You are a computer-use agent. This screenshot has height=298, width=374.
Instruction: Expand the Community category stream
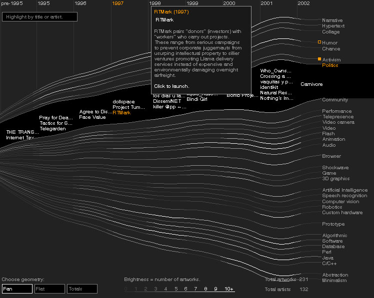tap(334, 100)
